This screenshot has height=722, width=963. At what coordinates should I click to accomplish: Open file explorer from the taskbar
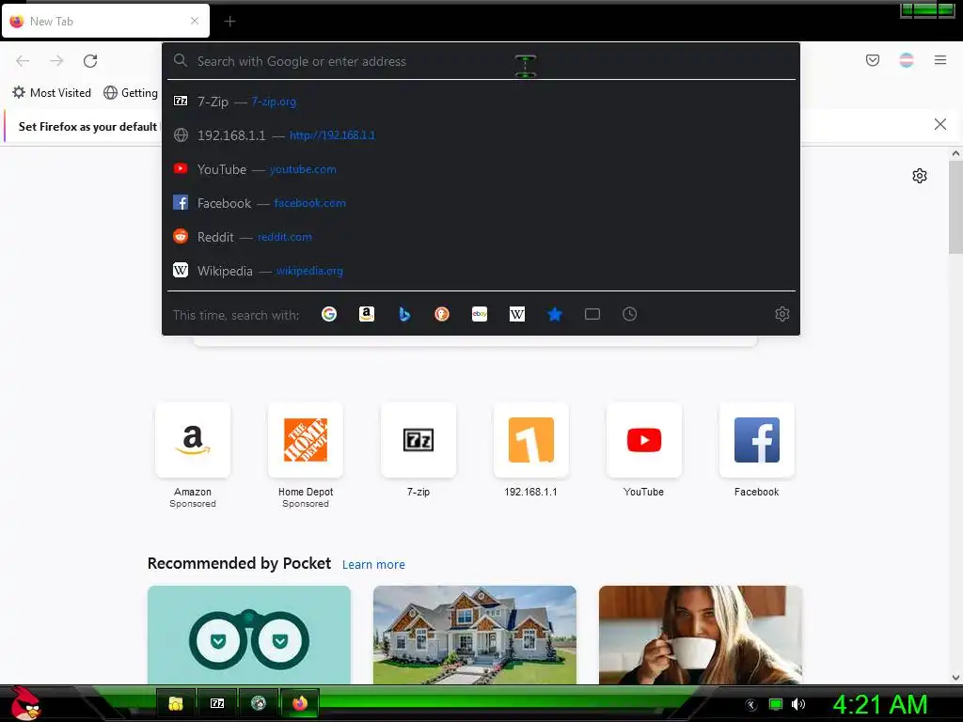click(x=176, y=703)
